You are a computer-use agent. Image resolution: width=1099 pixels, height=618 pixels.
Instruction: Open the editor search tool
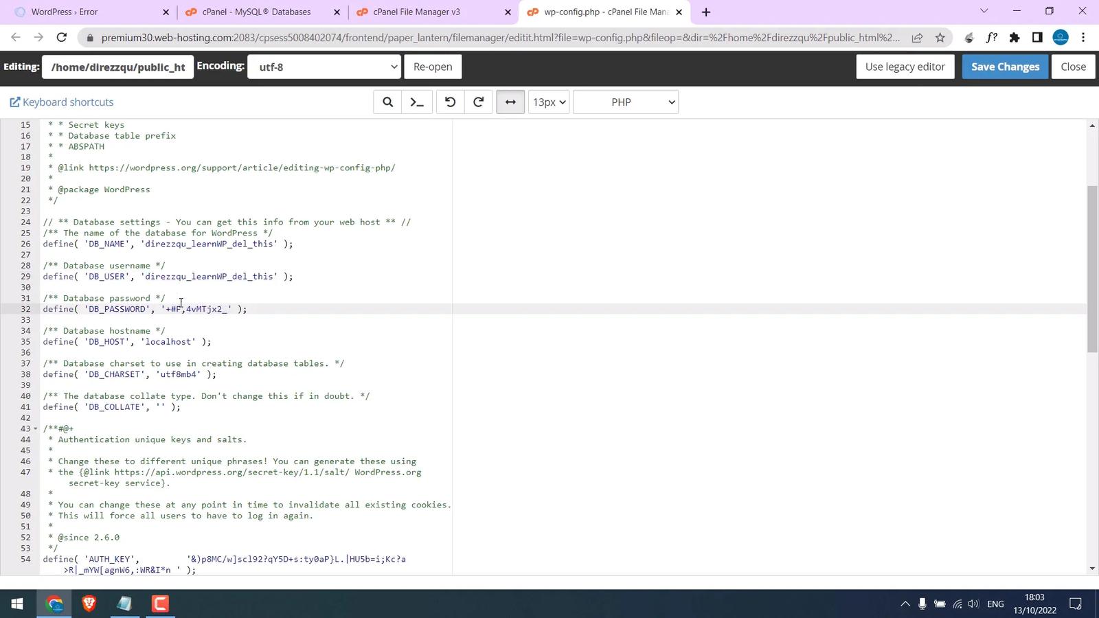(387, 102)
